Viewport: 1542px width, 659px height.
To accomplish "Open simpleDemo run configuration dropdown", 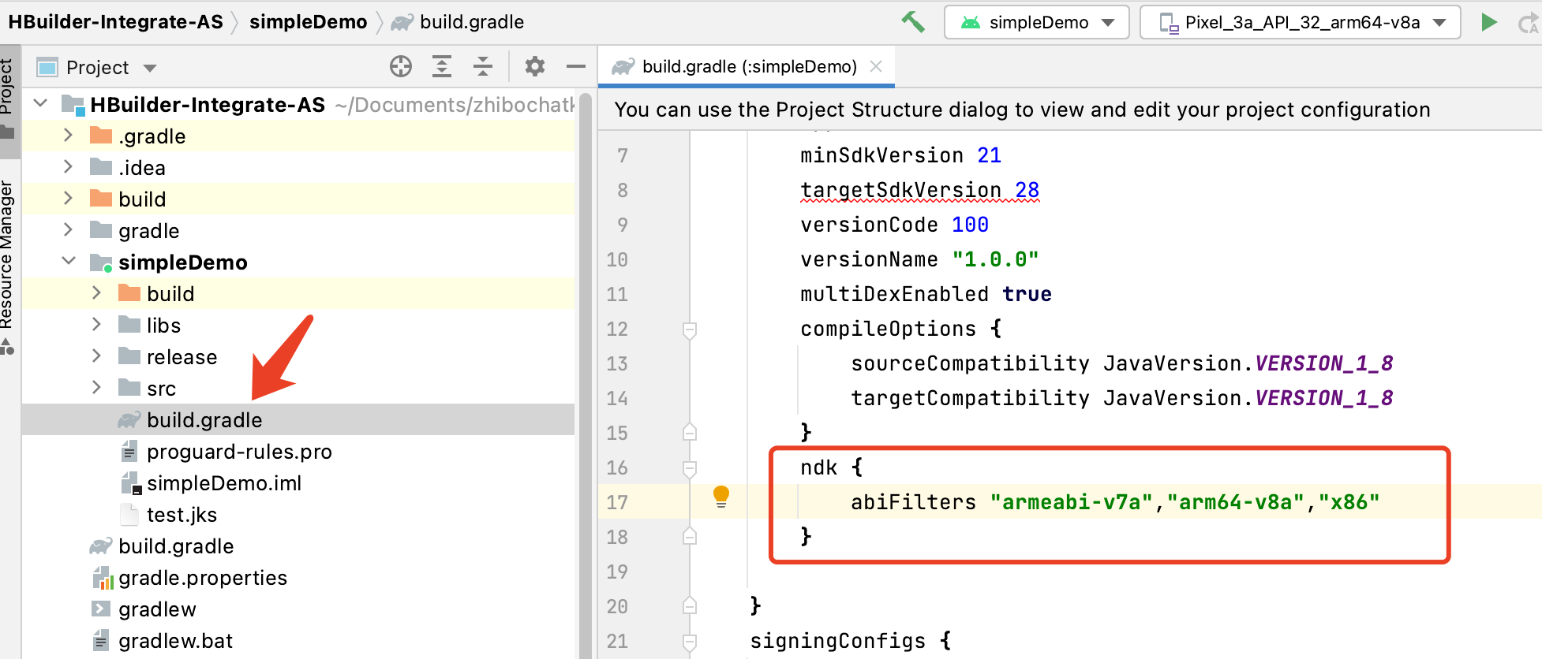I will coord(1036,22).
